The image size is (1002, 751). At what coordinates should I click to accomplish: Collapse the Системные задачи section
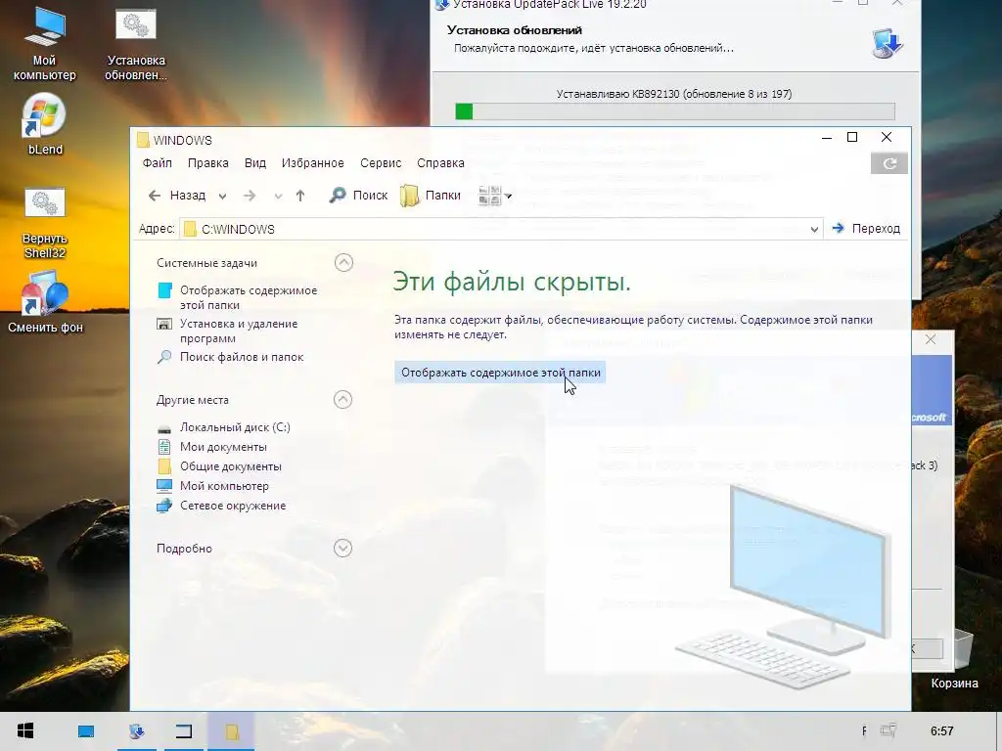pos(343,262)
